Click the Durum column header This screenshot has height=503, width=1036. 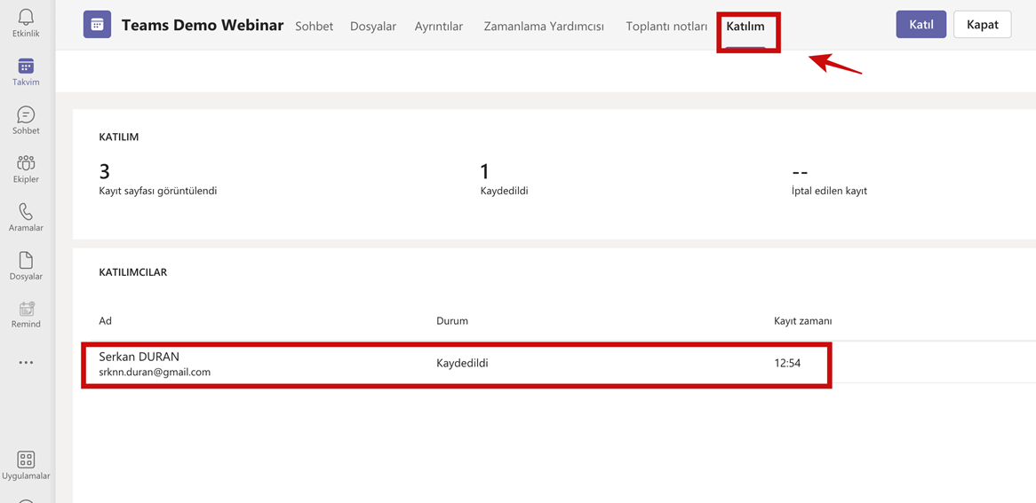pyautogui.click(x=452, y=321)
